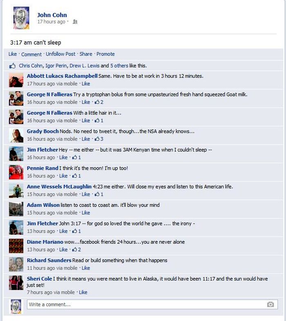This screenshot has width=286, height=321.
Task: Like the post by John Cohn
Action: (x=13, y=54)
